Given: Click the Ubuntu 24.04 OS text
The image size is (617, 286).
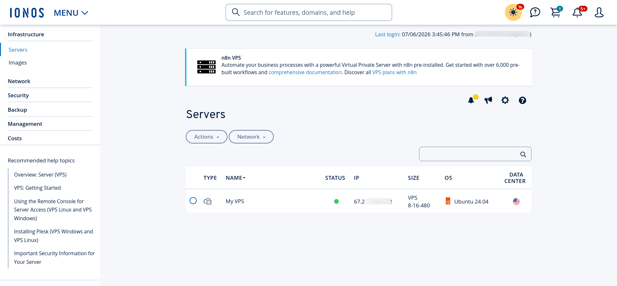Looking at the screenshot, I should (471, 202).
